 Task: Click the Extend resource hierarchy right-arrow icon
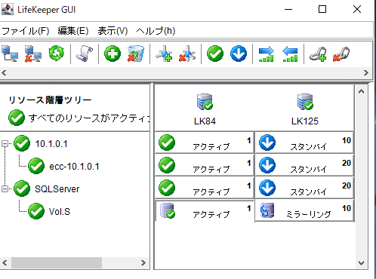click(x=267, y=54)
